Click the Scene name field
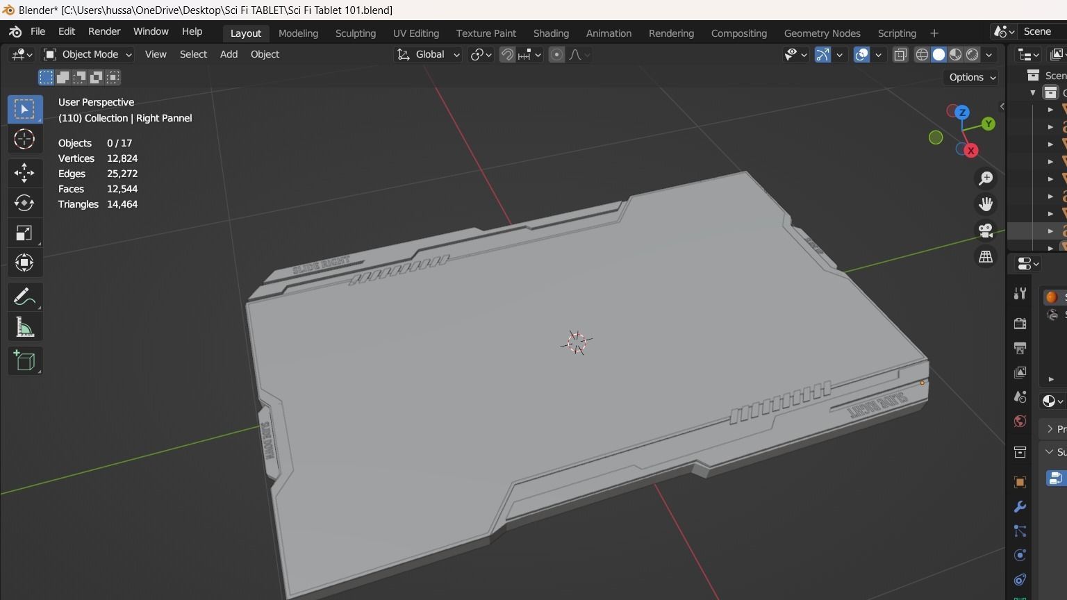 pyautogui.click(x=1043, y=31)
